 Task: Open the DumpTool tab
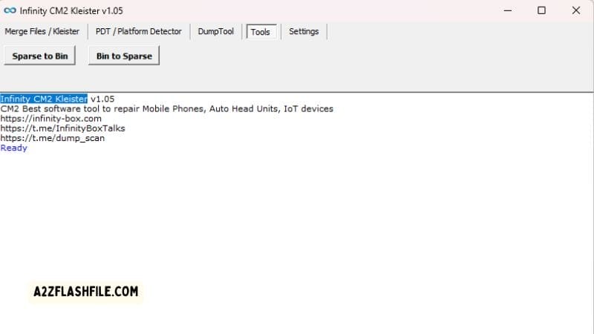[x=215, y=31]
